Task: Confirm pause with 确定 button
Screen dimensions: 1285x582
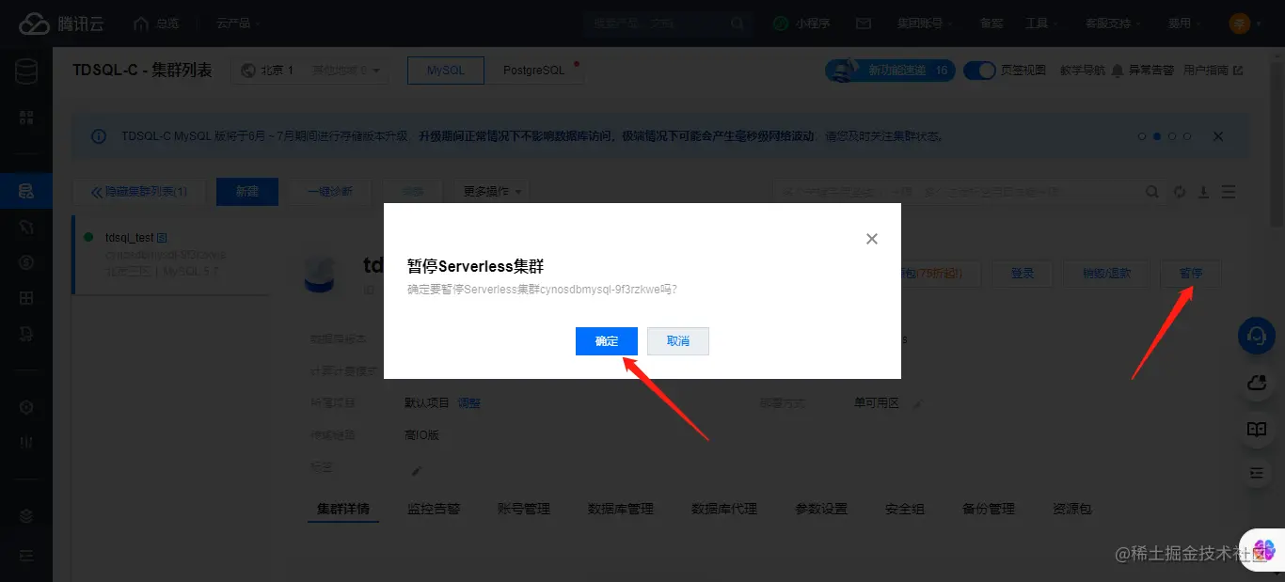Action: [x=607, y=341]
